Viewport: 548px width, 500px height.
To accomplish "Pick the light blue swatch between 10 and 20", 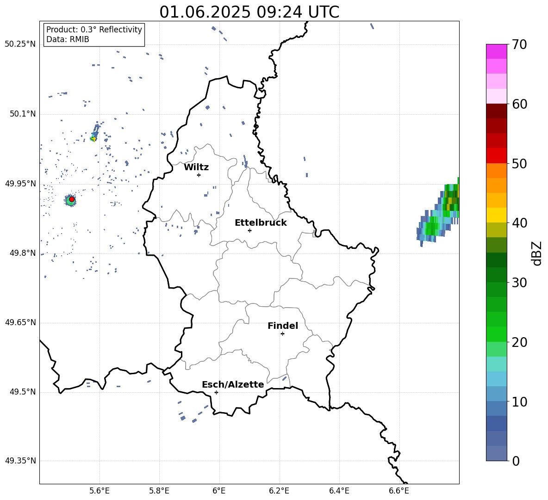I will coord(496,379).
